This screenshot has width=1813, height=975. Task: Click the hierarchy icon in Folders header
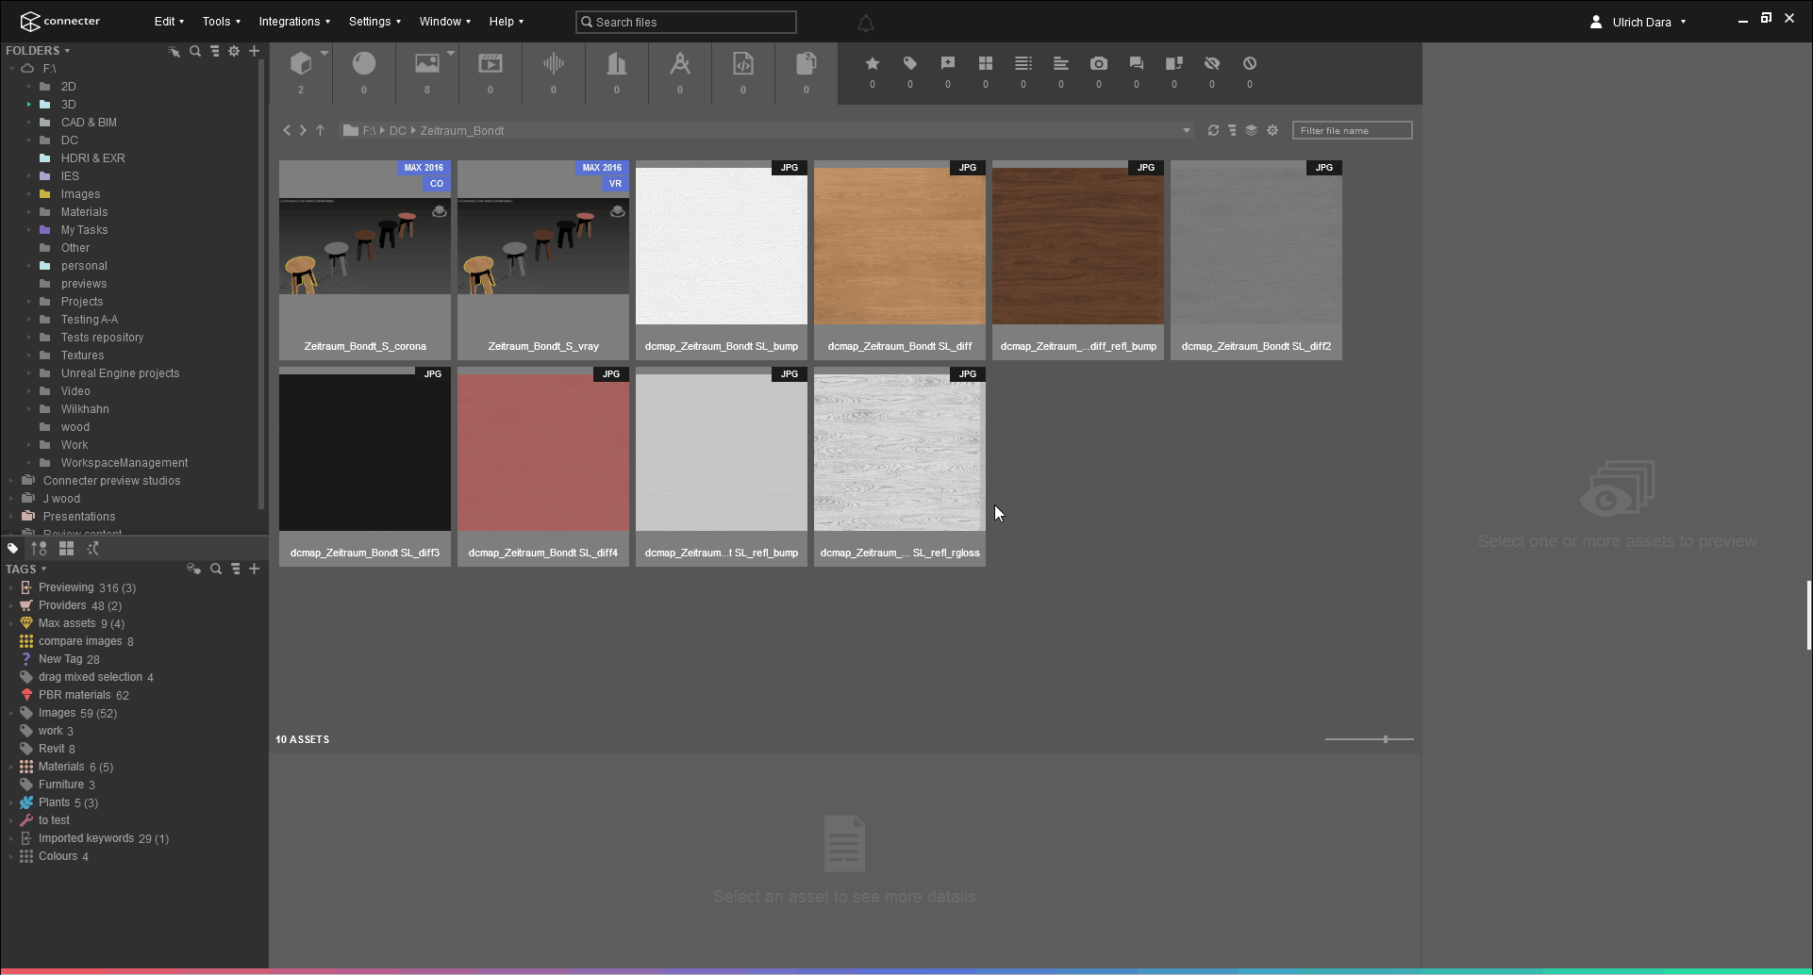click(215, 51)
